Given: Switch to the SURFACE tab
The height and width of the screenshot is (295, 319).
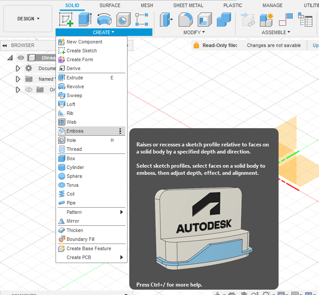Looking at the screenshot, I should [110, 5].
